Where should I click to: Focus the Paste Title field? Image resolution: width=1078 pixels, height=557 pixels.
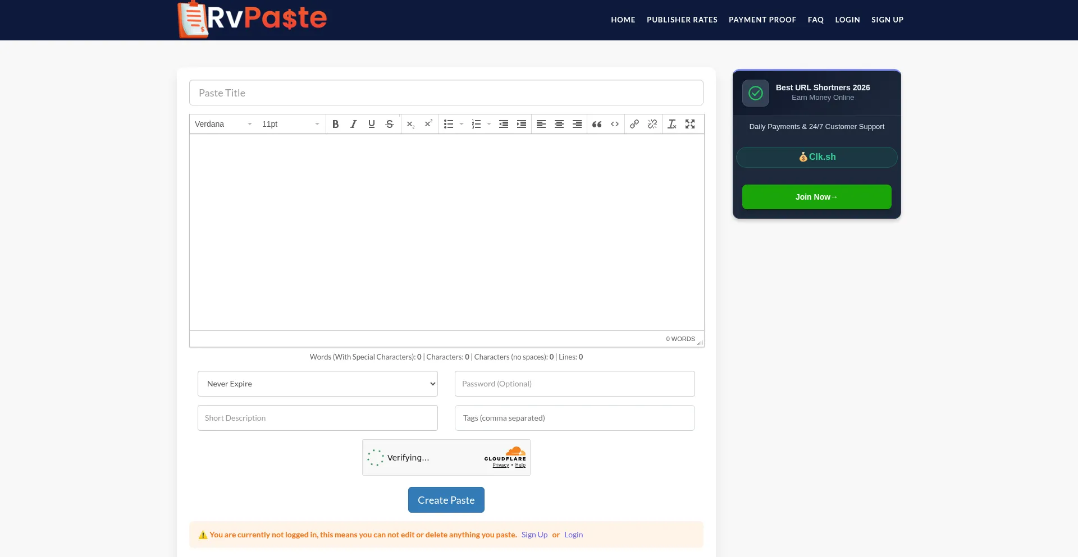pyautogui.click(x=446, y=93)
